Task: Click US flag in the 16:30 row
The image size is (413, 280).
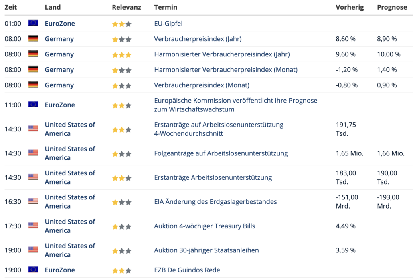Action: pyautogui.click(x=33, y=201)
